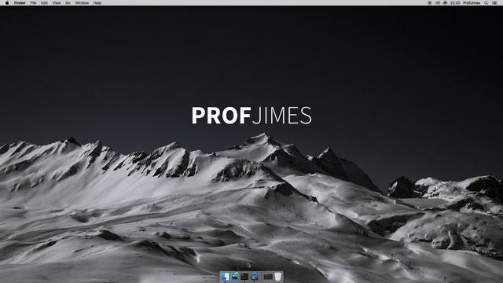Open the teal app icon beside Finder in Dock
The image size is (503, 283).
coord(235,276)
